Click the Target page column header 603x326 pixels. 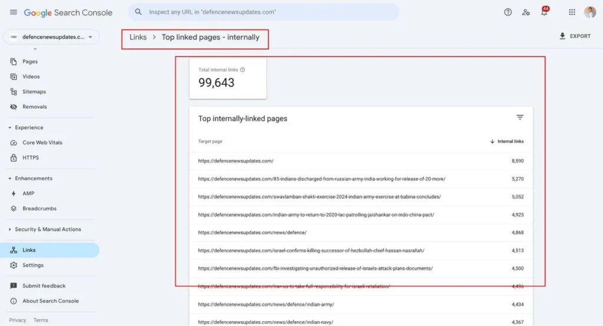(210, 141)
